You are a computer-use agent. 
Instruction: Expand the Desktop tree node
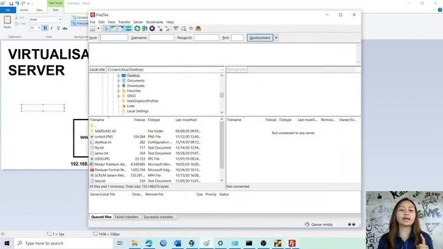pyautogui.click(x=118, y=75)
